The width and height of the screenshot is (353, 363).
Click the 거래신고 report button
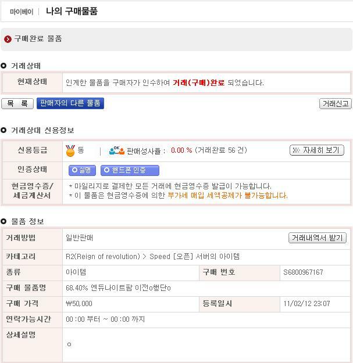click(x=336, y=103)
